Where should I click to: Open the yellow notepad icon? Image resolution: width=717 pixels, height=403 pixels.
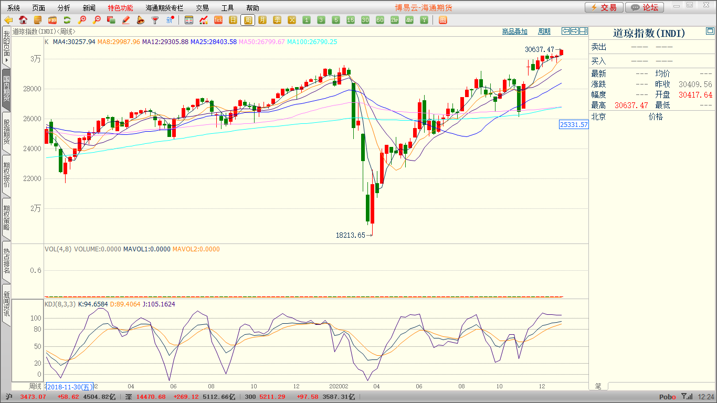pos(38,20)
